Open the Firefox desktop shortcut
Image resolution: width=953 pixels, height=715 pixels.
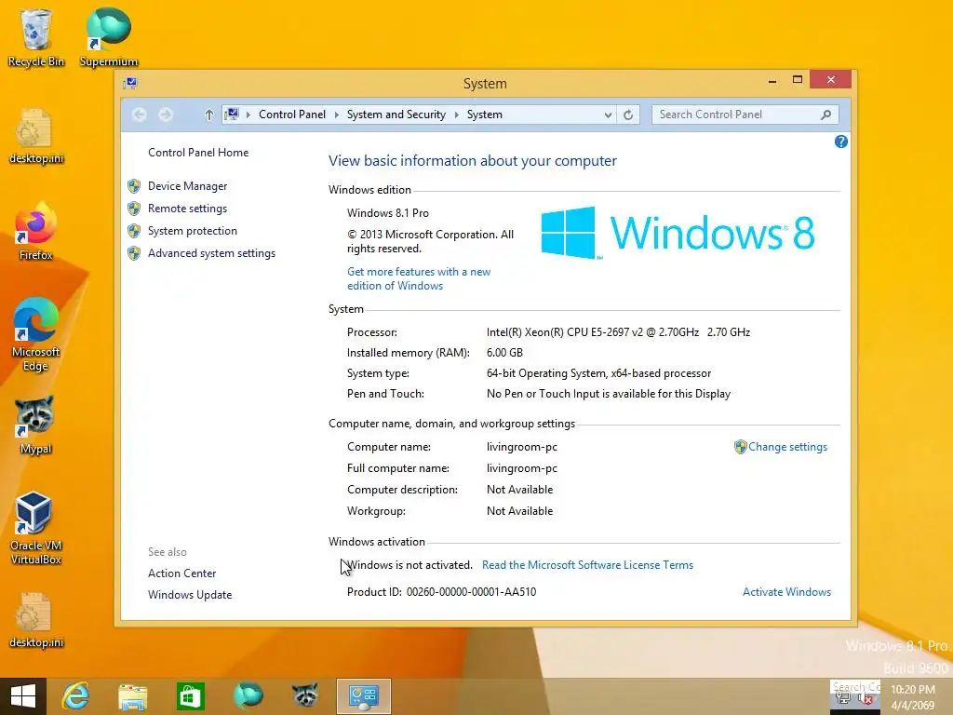click(36, 232)
